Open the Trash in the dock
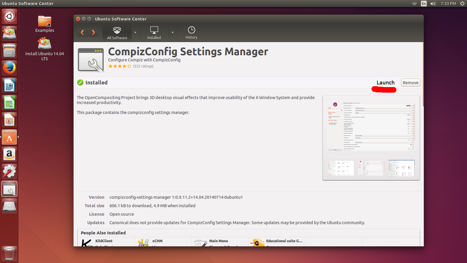 9,253
